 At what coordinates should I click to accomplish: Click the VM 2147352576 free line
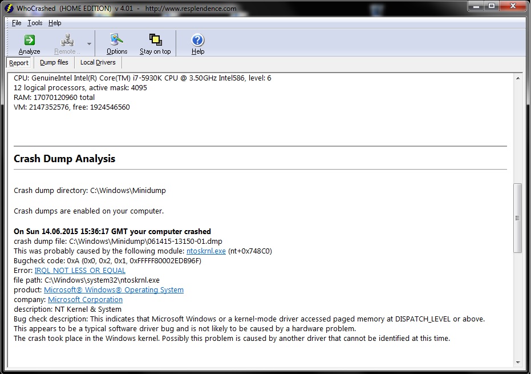click(72, 107)
